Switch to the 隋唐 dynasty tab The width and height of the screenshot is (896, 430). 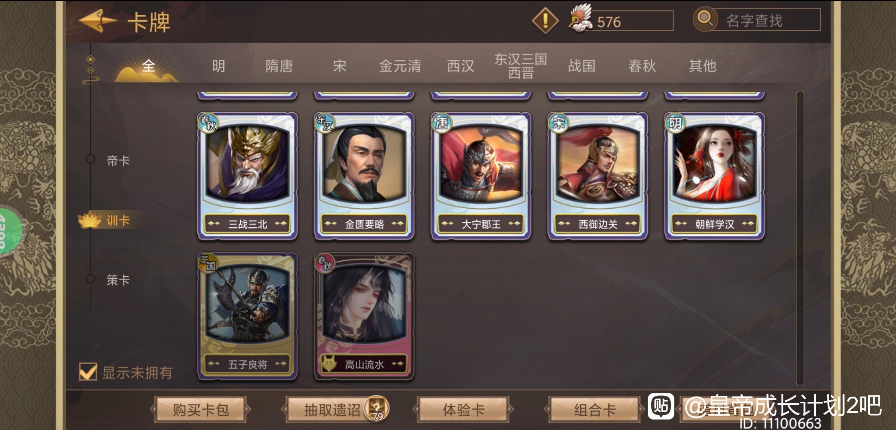279,66
